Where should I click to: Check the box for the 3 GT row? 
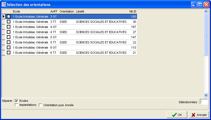8,17
